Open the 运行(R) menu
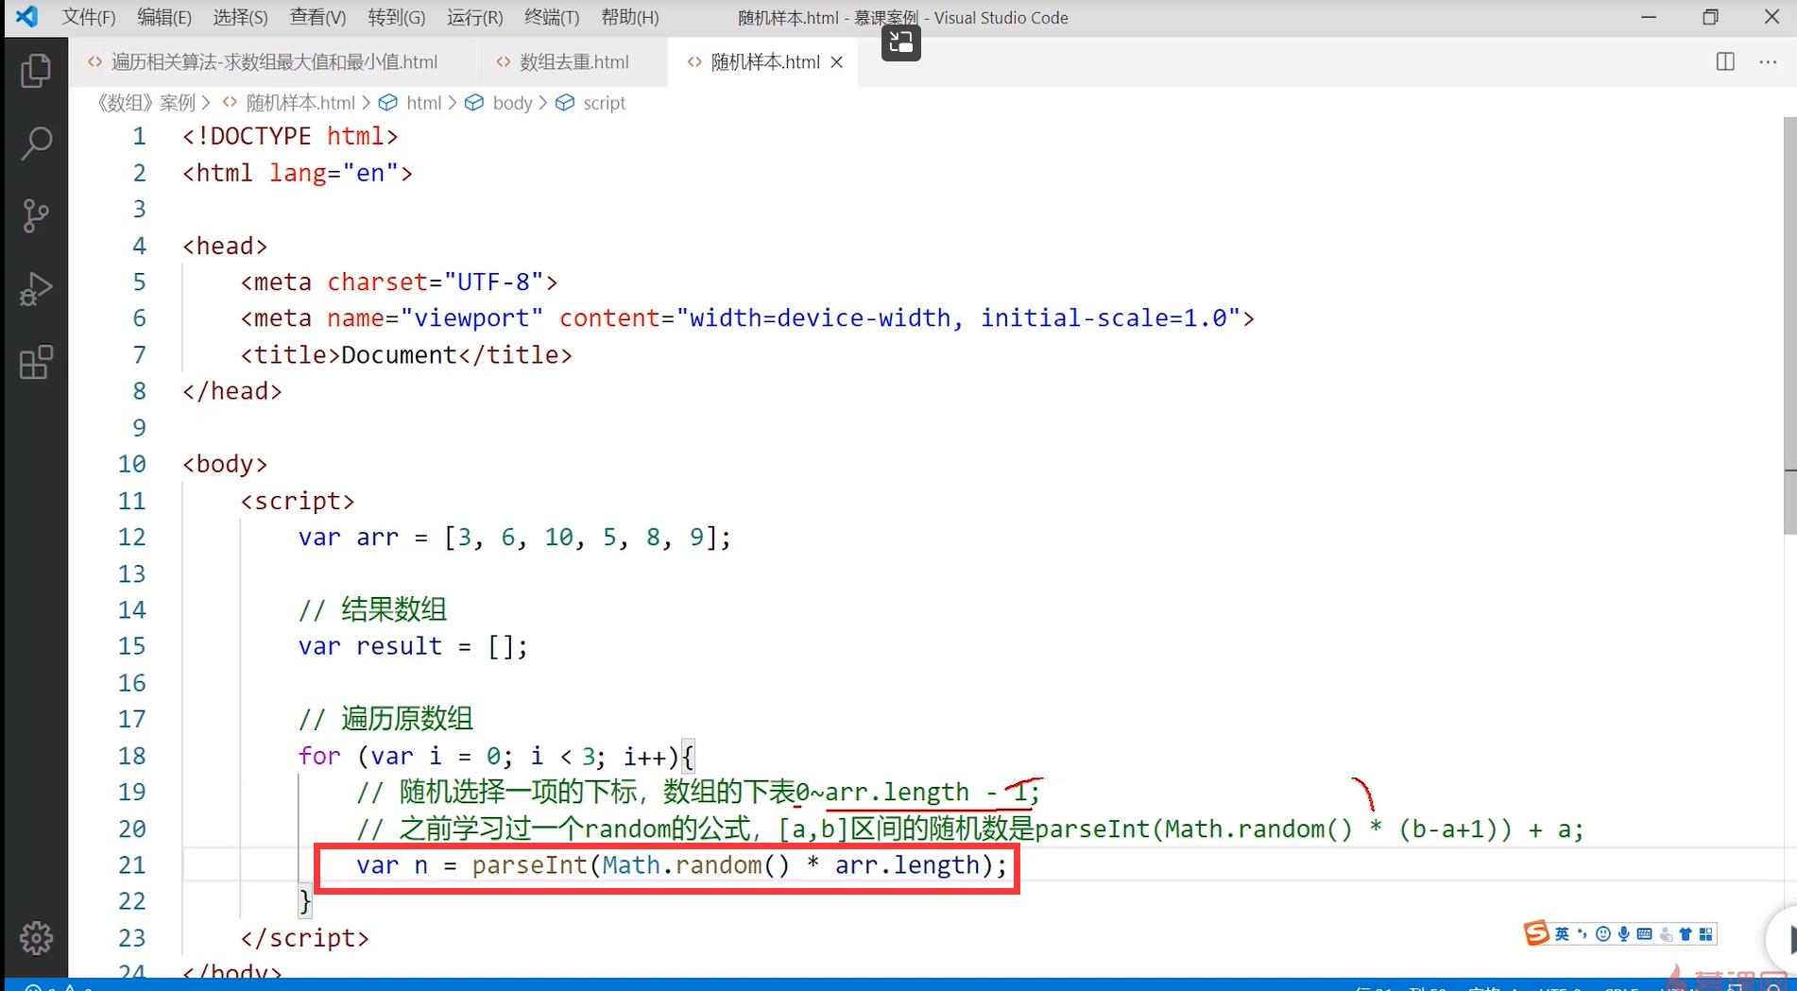 474,17
